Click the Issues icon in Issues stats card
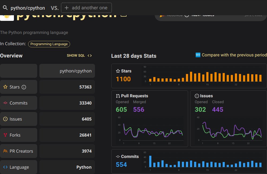Image resolution: width=267 pixels, height=174 pixels. pyautogui.click(x=197, y=96)
